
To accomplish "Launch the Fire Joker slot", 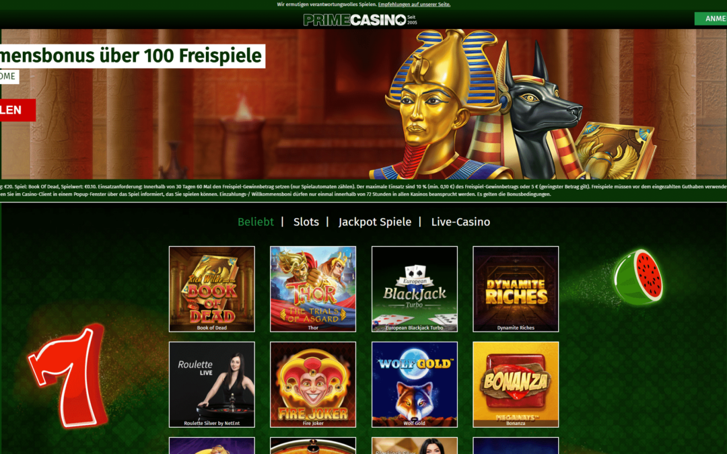I will pyautogui.click(x=313, y=385).
